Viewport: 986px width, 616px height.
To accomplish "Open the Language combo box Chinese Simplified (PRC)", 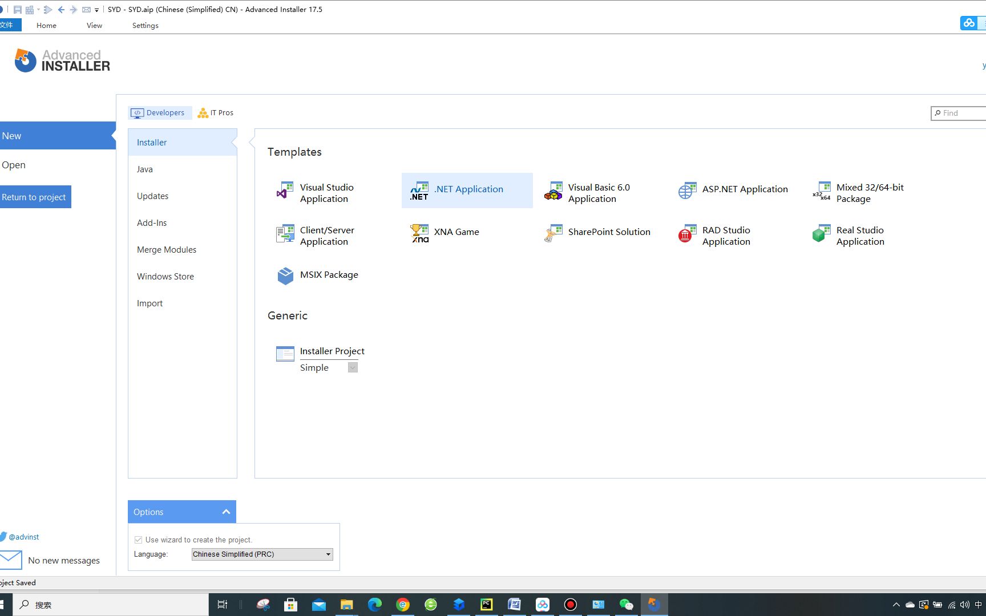I will 262,554.
